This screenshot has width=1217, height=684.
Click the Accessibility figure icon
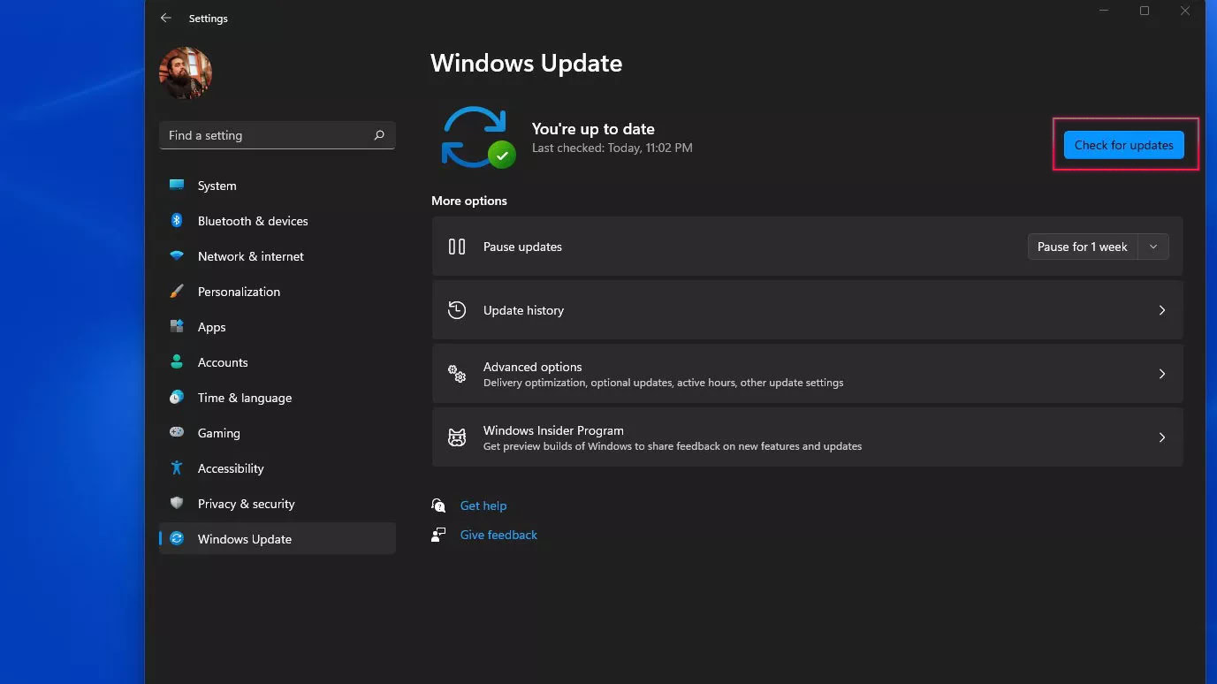[177, 468]
